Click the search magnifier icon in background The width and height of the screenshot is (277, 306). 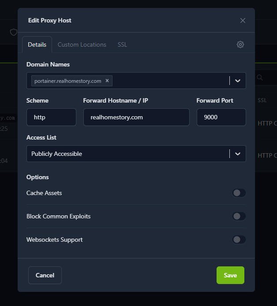260,77
